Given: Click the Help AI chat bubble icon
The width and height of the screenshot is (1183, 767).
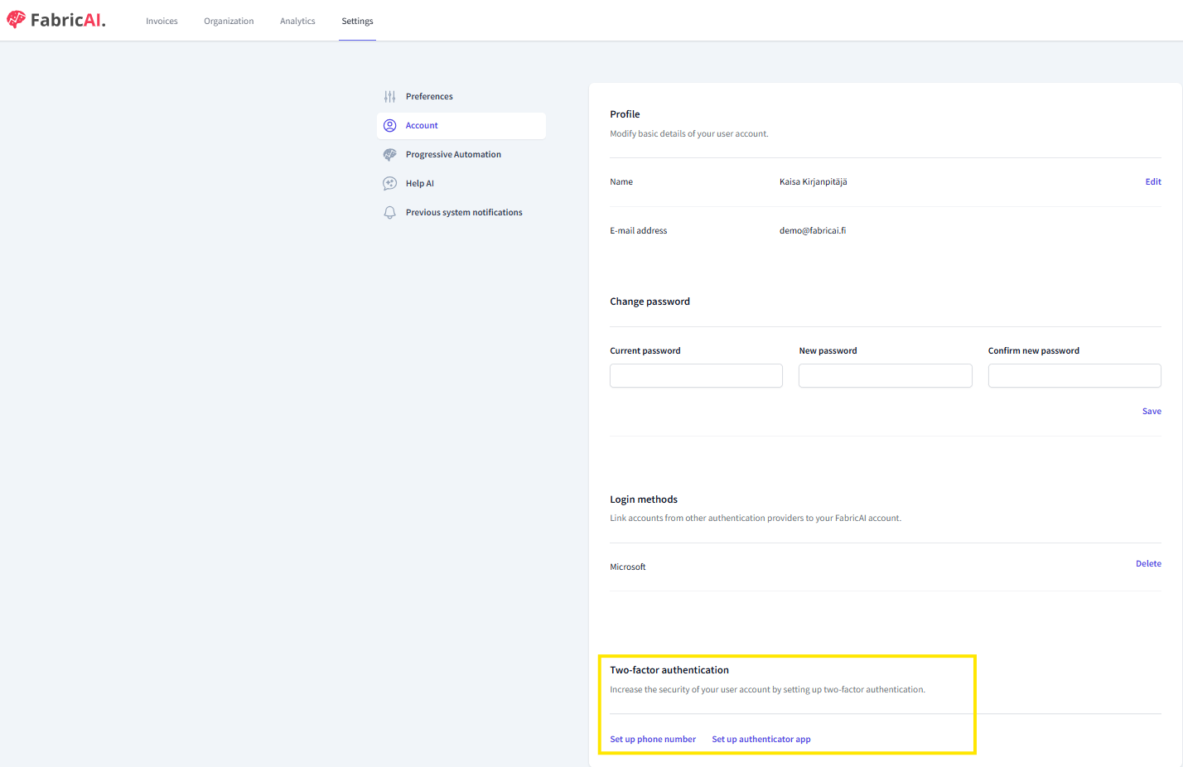Looking at the screenshot, I should pyautogui.click(x=389, y=184).
